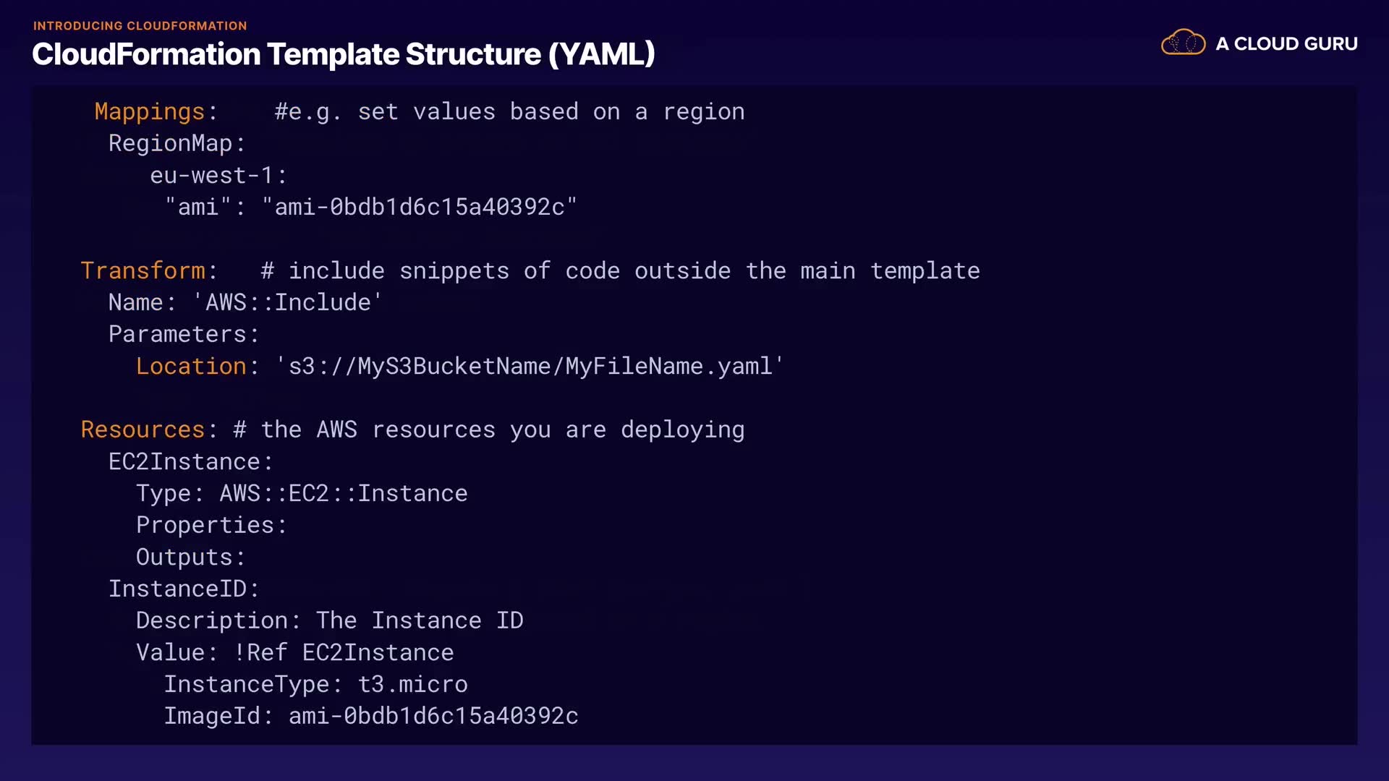Click the Properties key line
The height and width of the screenshot is (781, 1389).
coord(211,526)
